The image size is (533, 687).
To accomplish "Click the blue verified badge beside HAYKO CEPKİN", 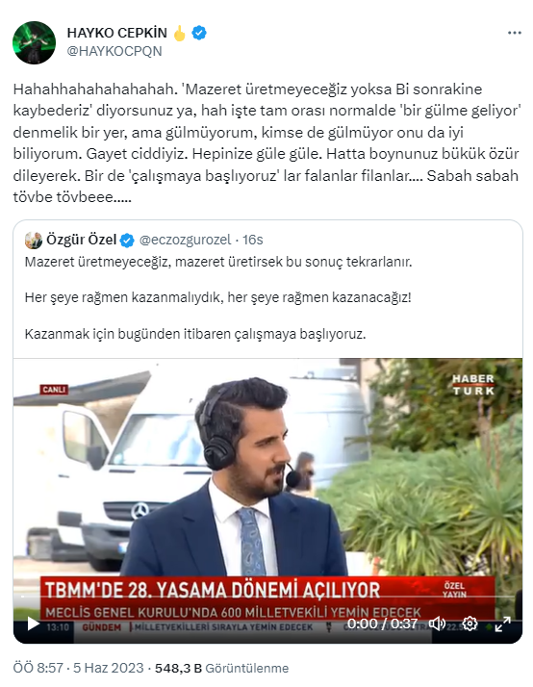I will click(x=199, y=33).
